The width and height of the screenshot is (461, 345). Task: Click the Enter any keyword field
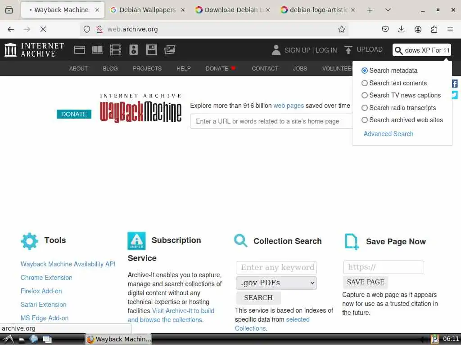tap(276, 268)
